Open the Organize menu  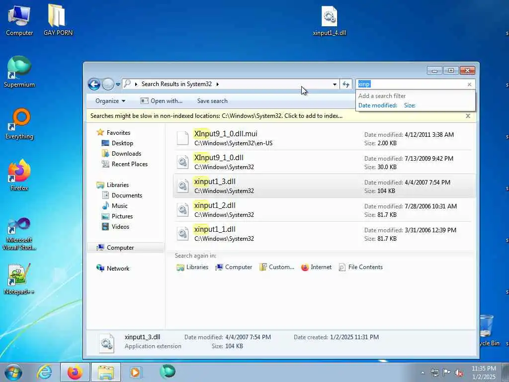tap(110, 101)
